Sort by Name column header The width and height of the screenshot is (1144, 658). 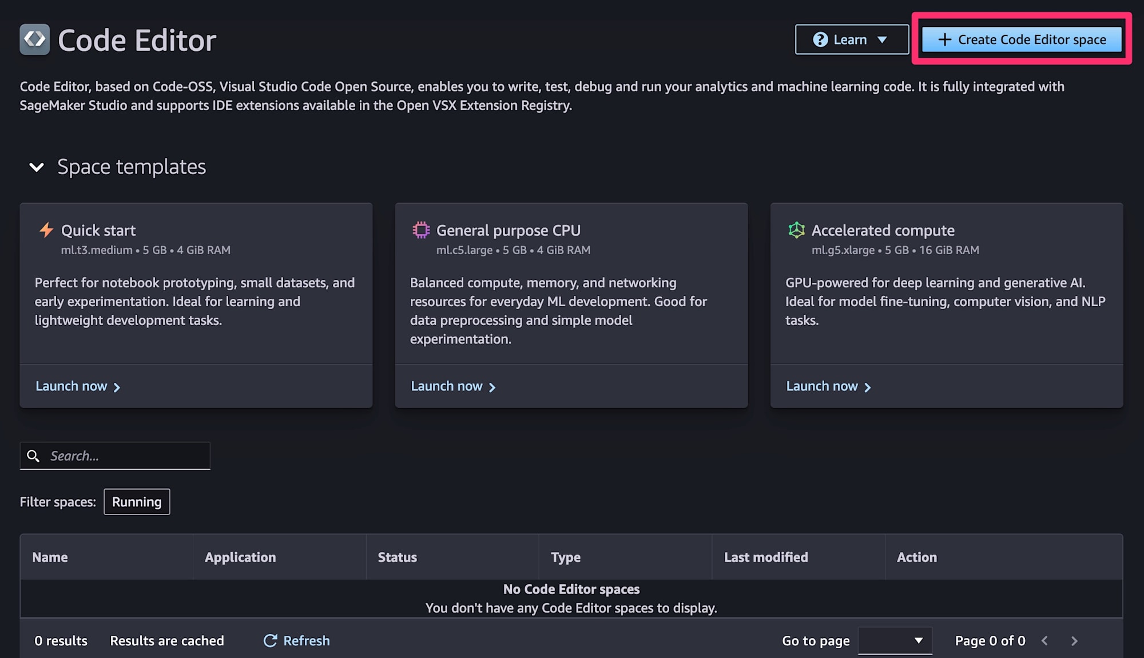50,557
